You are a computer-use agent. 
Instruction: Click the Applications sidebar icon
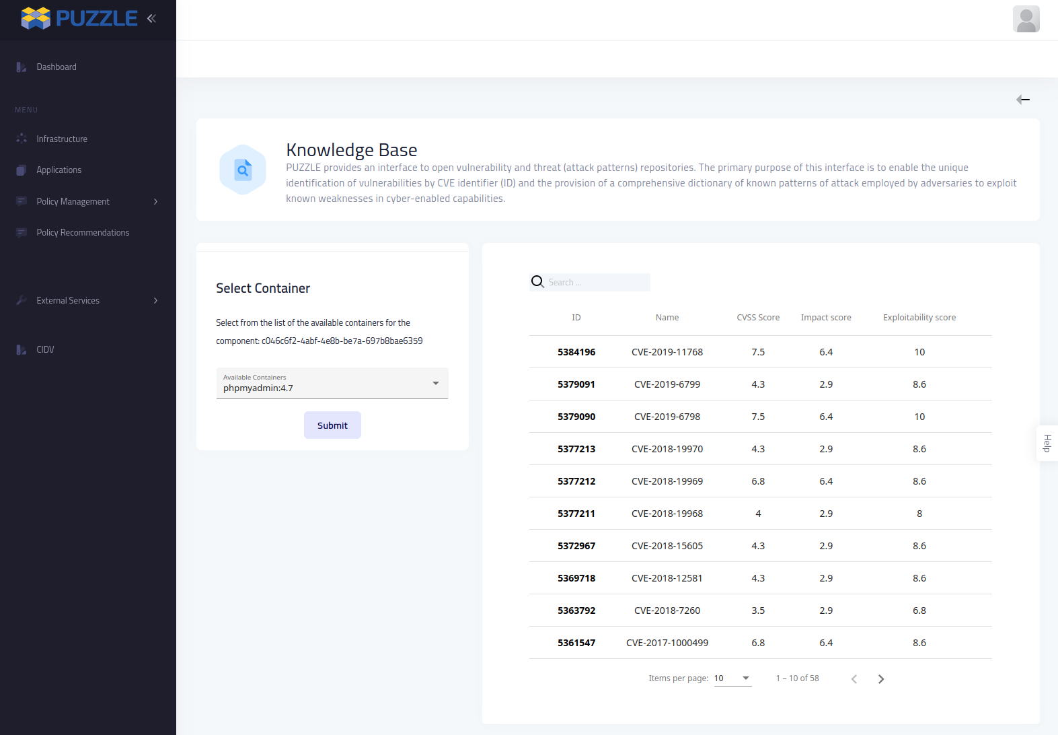[x=22, y=170]
